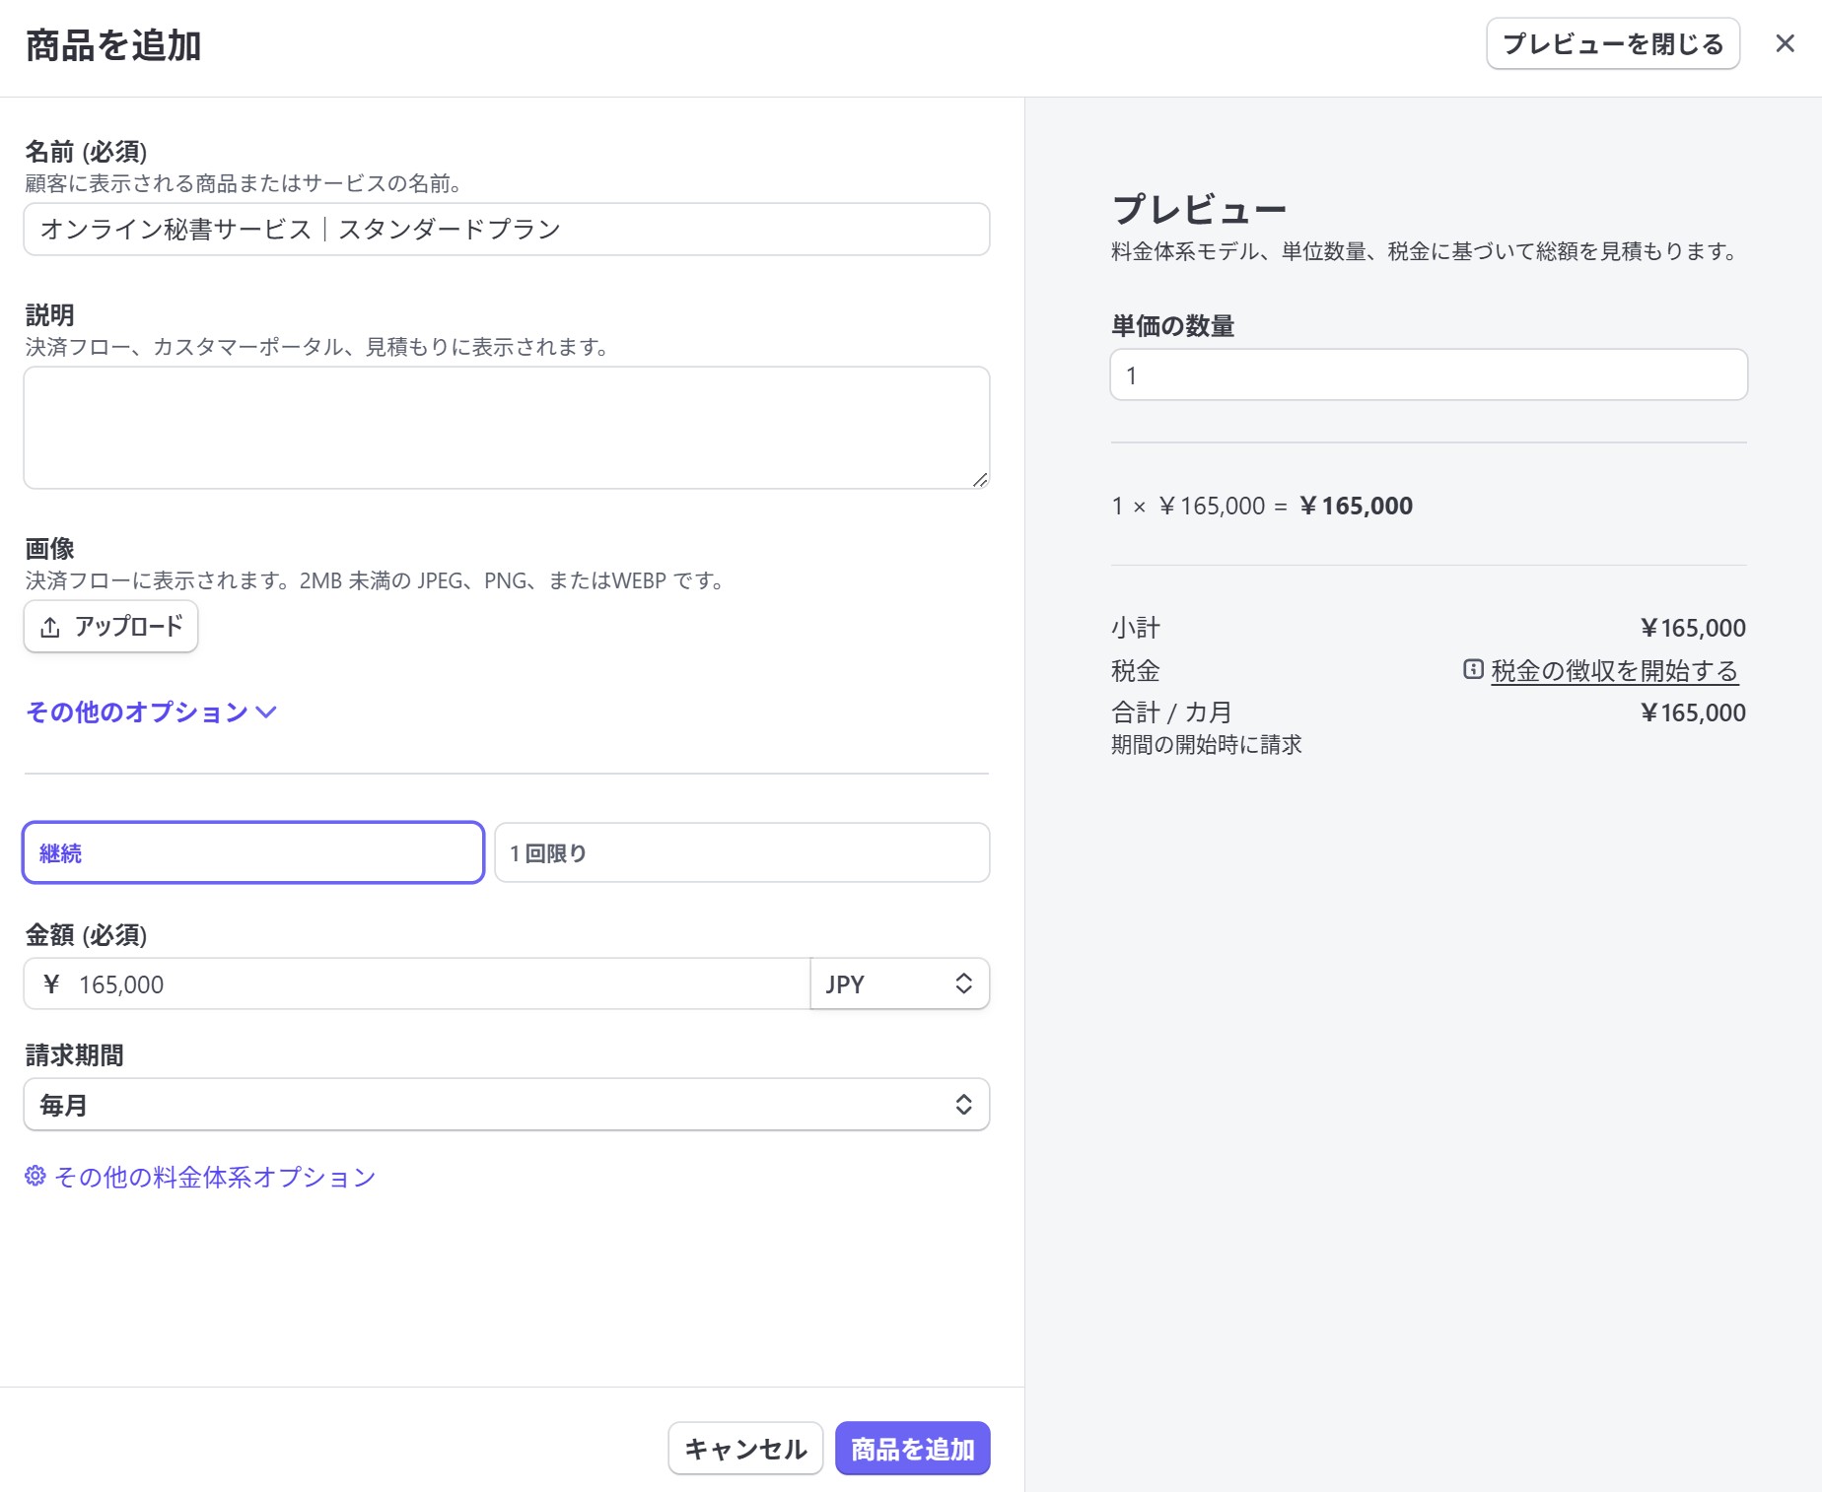This screenshot has width=1822, height=1492.
Task: Open the 税金の徴収を開始する link
Action: 1614,671
